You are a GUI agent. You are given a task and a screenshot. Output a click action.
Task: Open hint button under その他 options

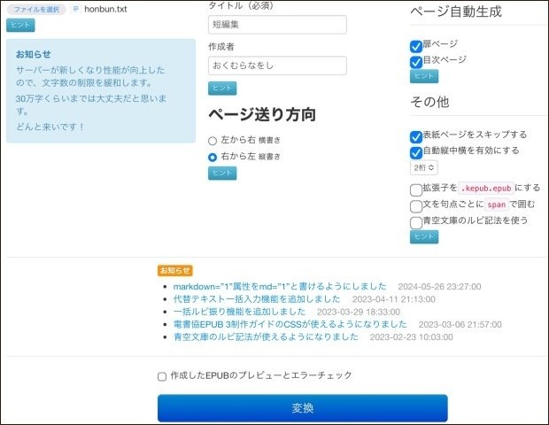pyautogui.click(x=424, y=237)
